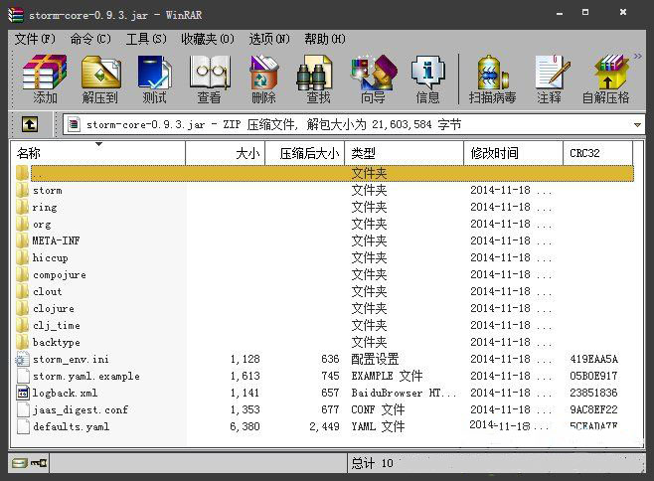Screen dimensions: 654x481
Task: Select the defaults.yaml file
Action: [71, 426]
